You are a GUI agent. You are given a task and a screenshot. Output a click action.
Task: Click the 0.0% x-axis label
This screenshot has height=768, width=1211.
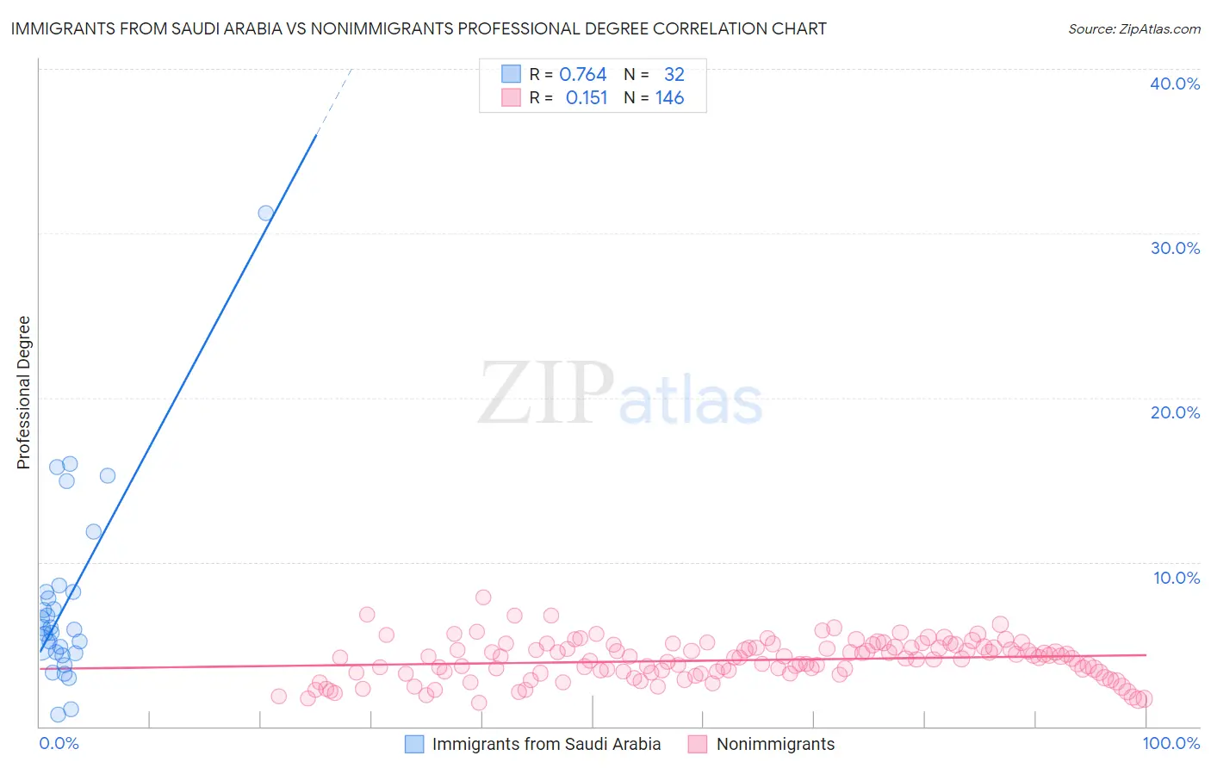[59, 743]
